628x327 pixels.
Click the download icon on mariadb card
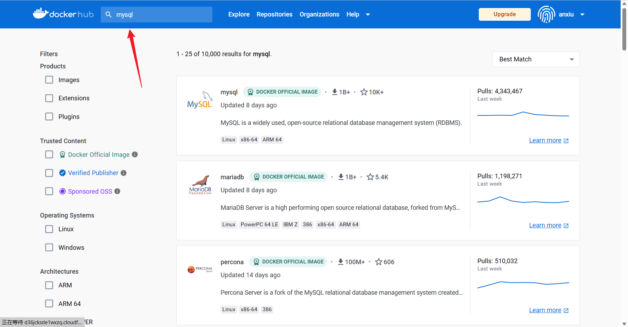tap(341, 177)
